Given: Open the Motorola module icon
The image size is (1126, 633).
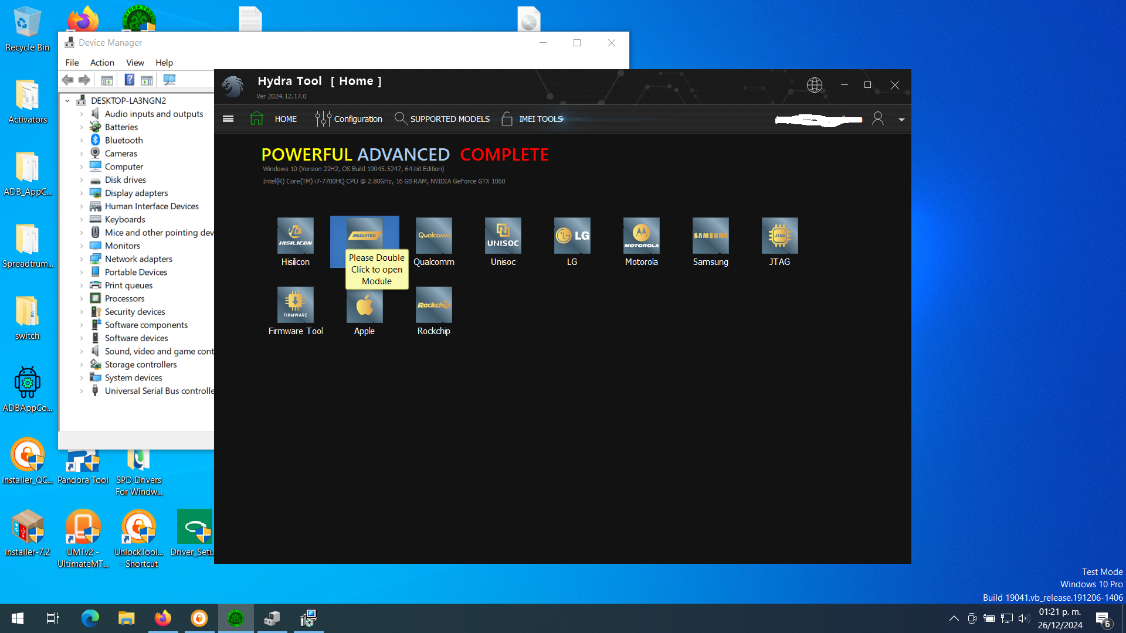Looking at the screenshot, I should tap(642, 236).
